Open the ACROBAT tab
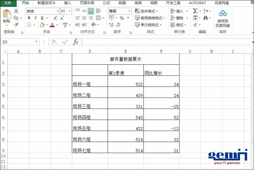The width and height of the screenshot is (254, 170). pos(197,3)
